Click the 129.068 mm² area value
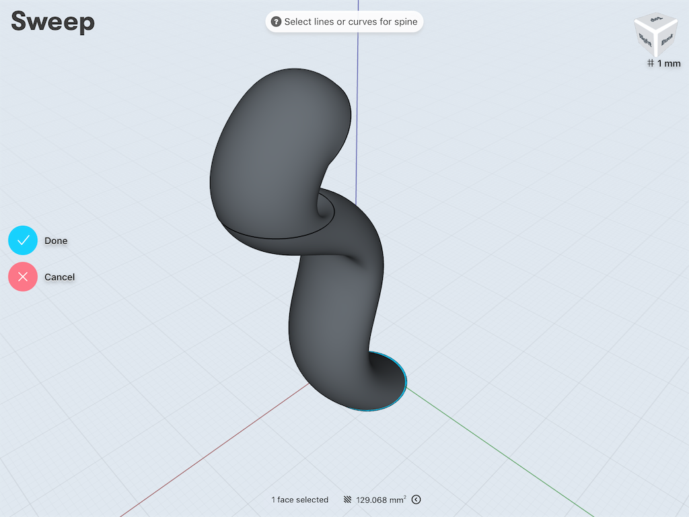The width and height of the screenshot is (689, 517). [x=381, y=500]
